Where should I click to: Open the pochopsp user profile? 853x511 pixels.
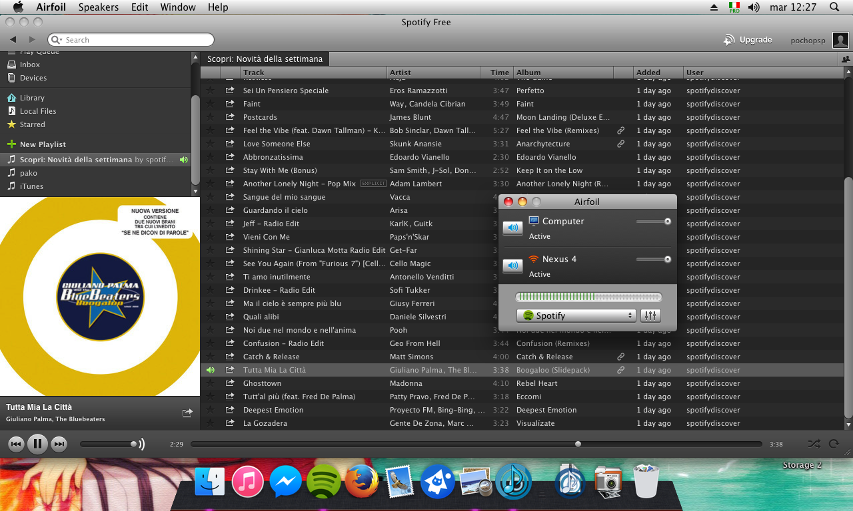(x=808, y=41)
